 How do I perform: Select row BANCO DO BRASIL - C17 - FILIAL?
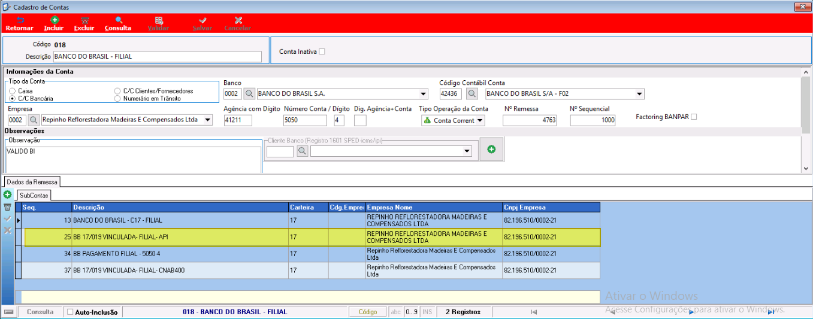click(x=310, y=220)
